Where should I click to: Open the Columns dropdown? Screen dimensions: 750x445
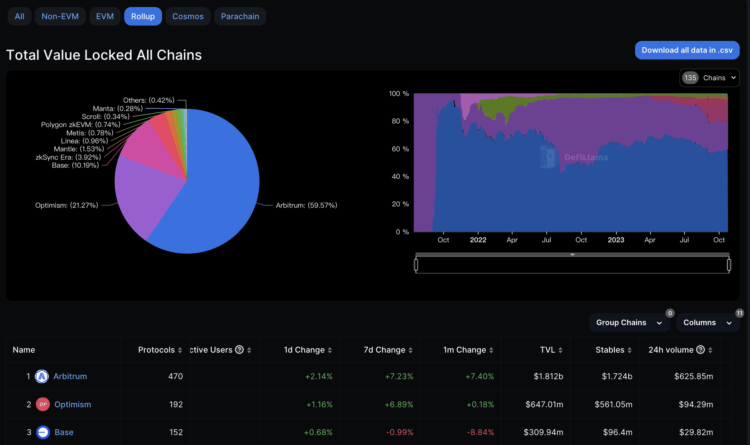(708, 323)
